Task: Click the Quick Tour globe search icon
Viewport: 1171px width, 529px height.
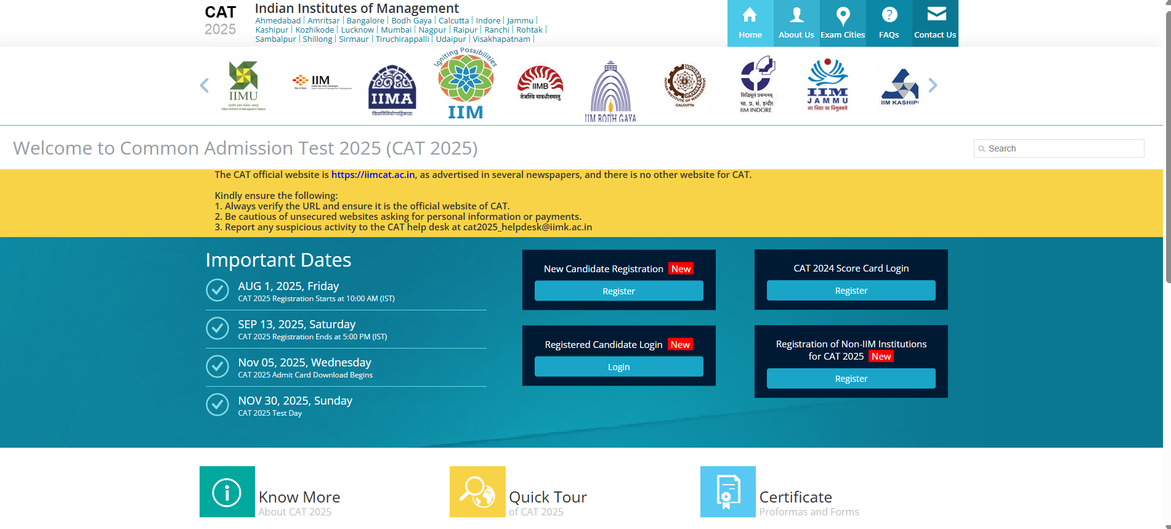Action: coord(477,492)
